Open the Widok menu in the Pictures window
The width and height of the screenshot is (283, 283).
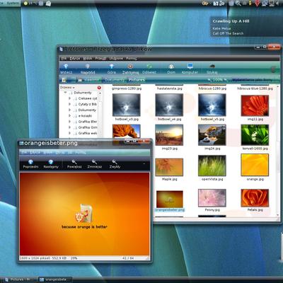tap(88, 58)
